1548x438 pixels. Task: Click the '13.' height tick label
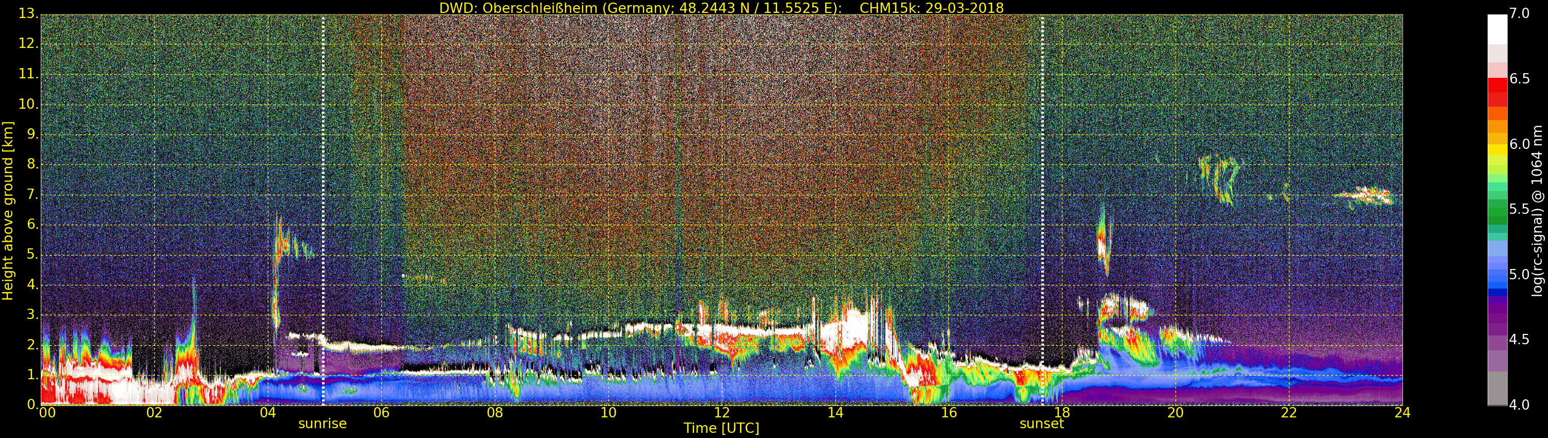[28, 13]
